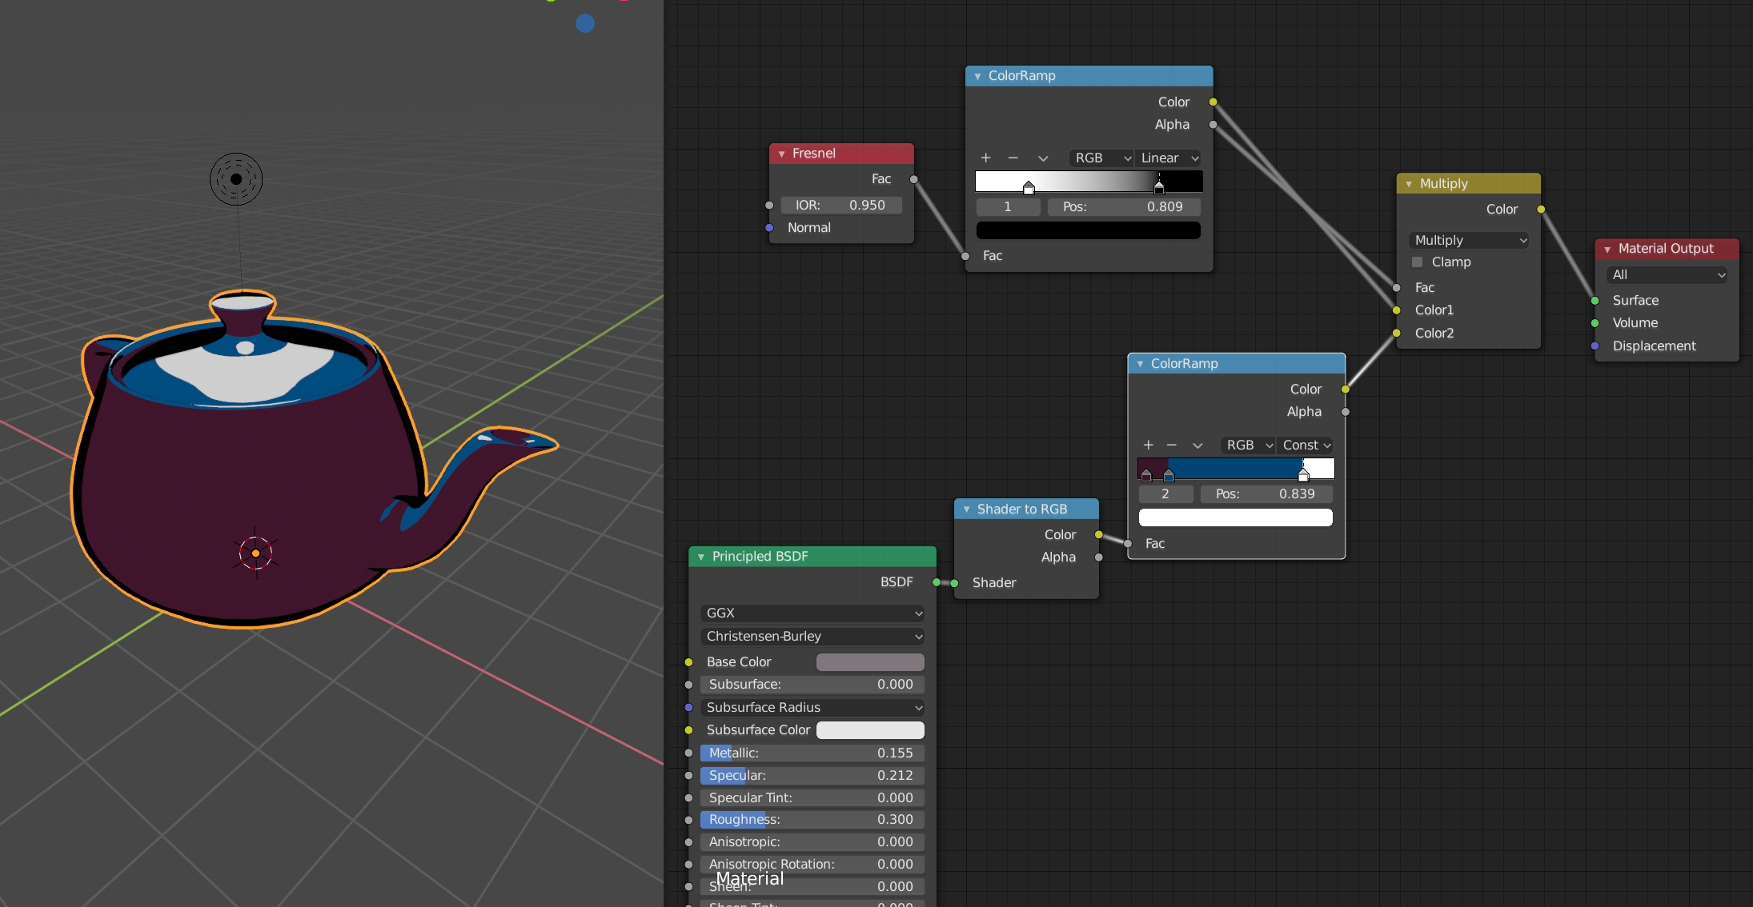1753x907 pixels.
Task: Click the Metallic slider field
Action: tap(811, 753)
